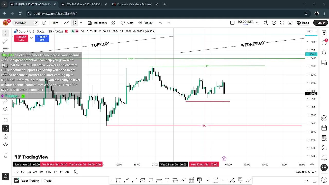Viewport: 329px width, 185px height.
Task: Select the candlestick chart type icon
Action: (75, 23)
